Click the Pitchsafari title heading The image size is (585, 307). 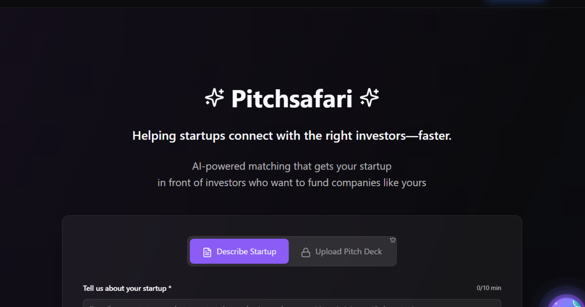point(292,98)
